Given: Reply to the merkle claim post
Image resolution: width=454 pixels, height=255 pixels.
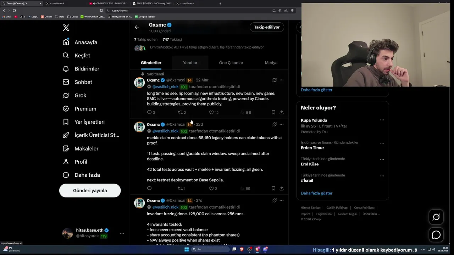Looking at the screenshot, I should (x=149, y=188).
